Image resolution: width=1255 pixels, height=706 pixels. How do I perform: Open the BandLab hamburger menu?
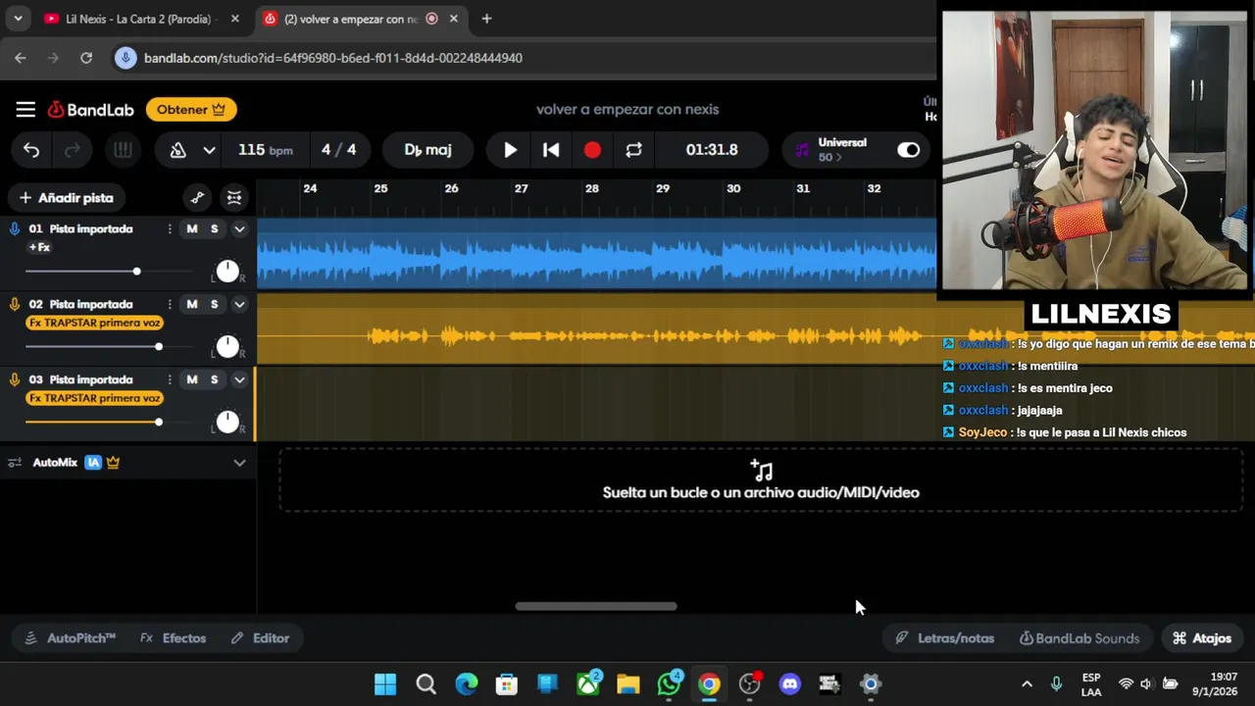pos(25,110)
